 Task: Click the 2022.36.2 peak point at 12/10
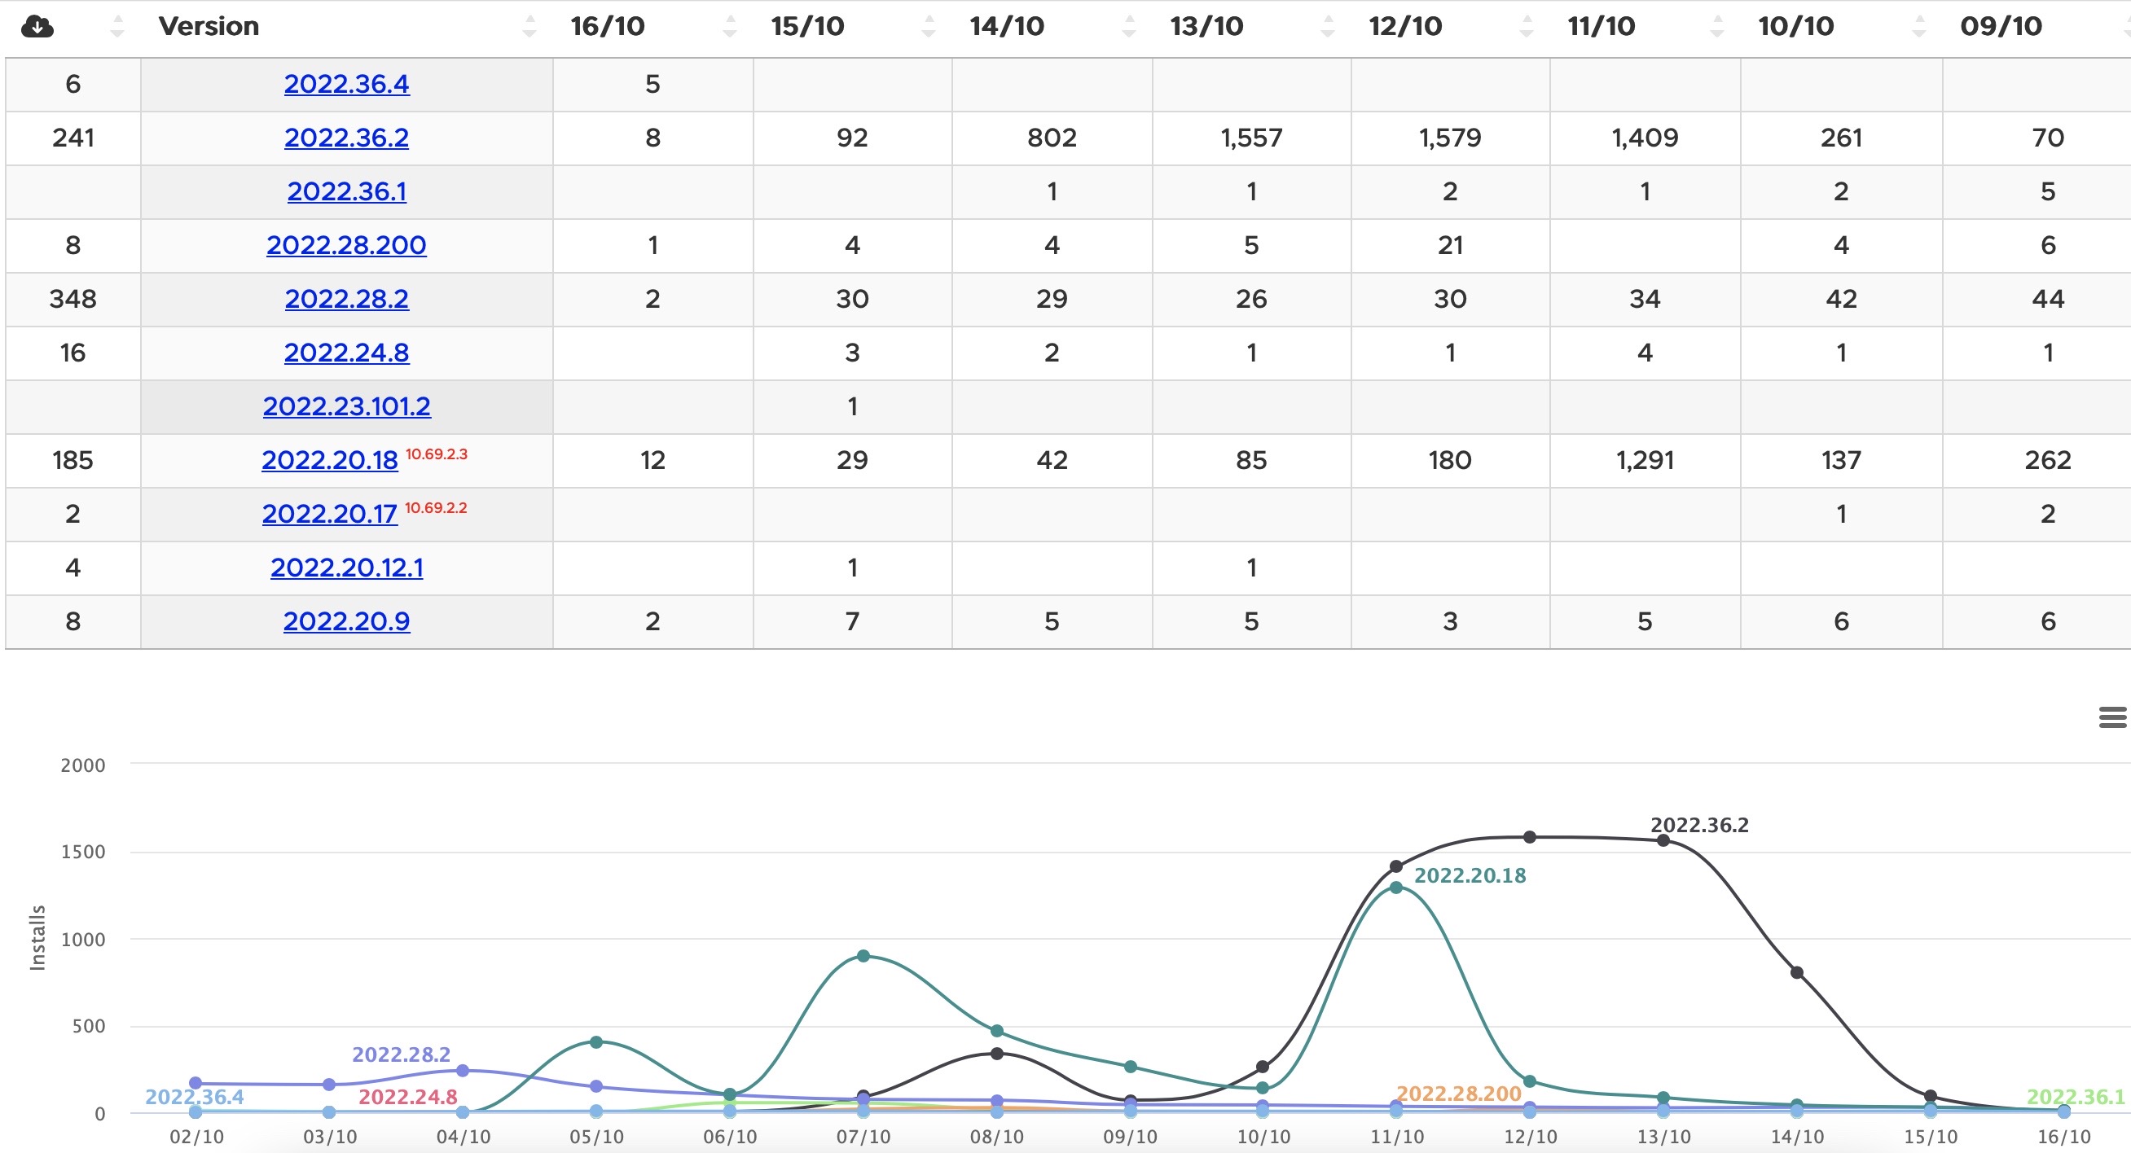(1530, 837)
